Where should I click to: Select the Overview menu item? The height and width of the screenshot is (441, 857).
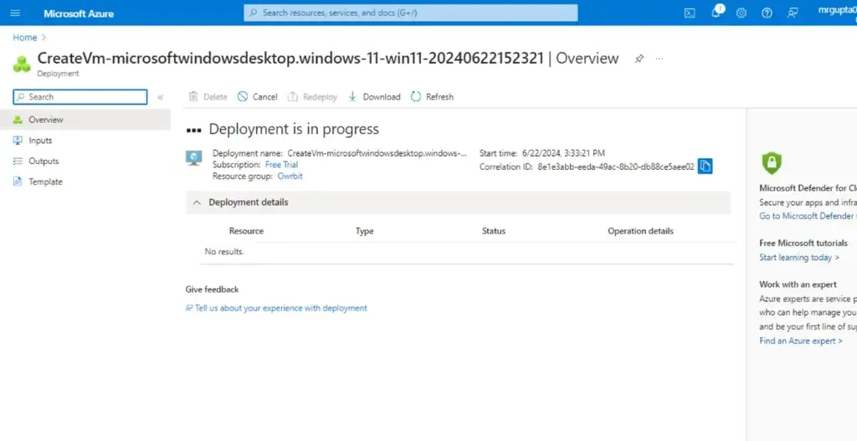(45, 120)
